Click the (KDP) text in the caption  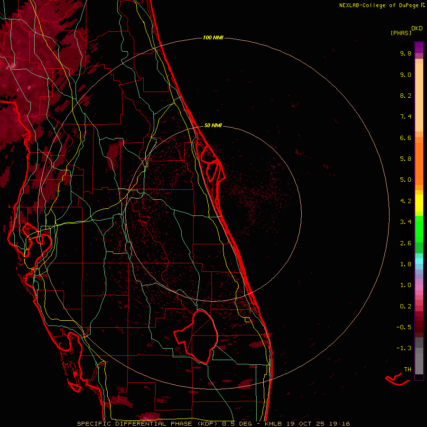pyautogui.click(x=207, y=424)
